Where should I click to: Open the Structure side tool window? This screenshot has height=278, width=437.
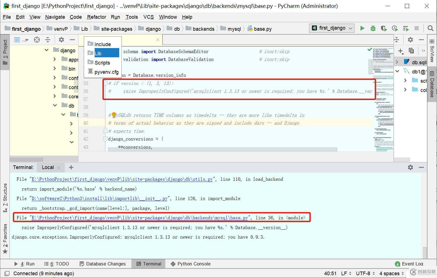5,198
